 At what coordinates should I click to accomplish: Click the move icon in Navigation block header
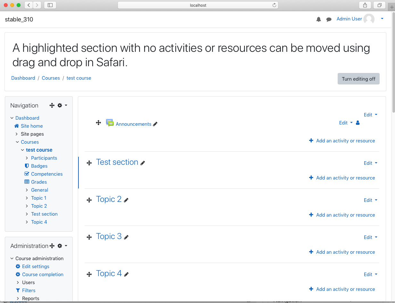point(52,105)
